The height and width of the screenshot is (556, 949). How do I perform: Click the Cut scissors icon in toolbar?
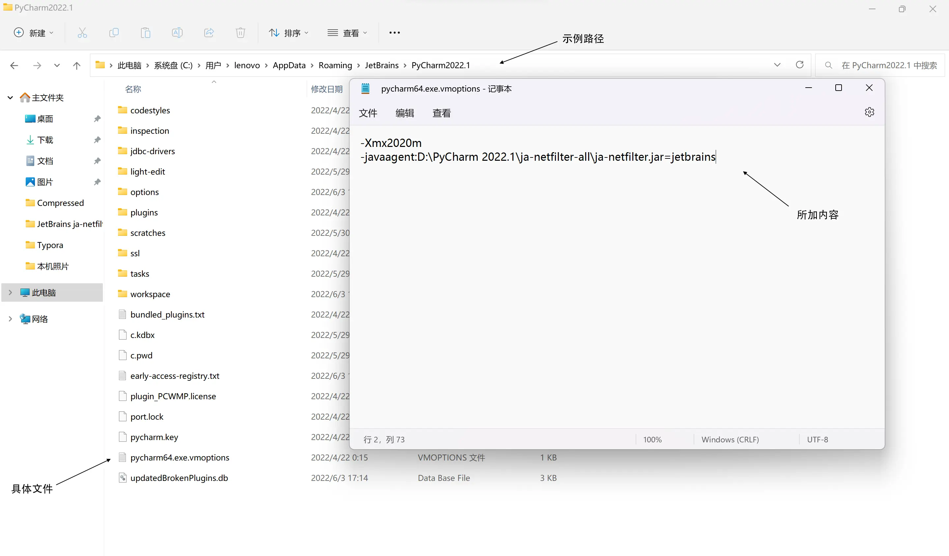82,33
